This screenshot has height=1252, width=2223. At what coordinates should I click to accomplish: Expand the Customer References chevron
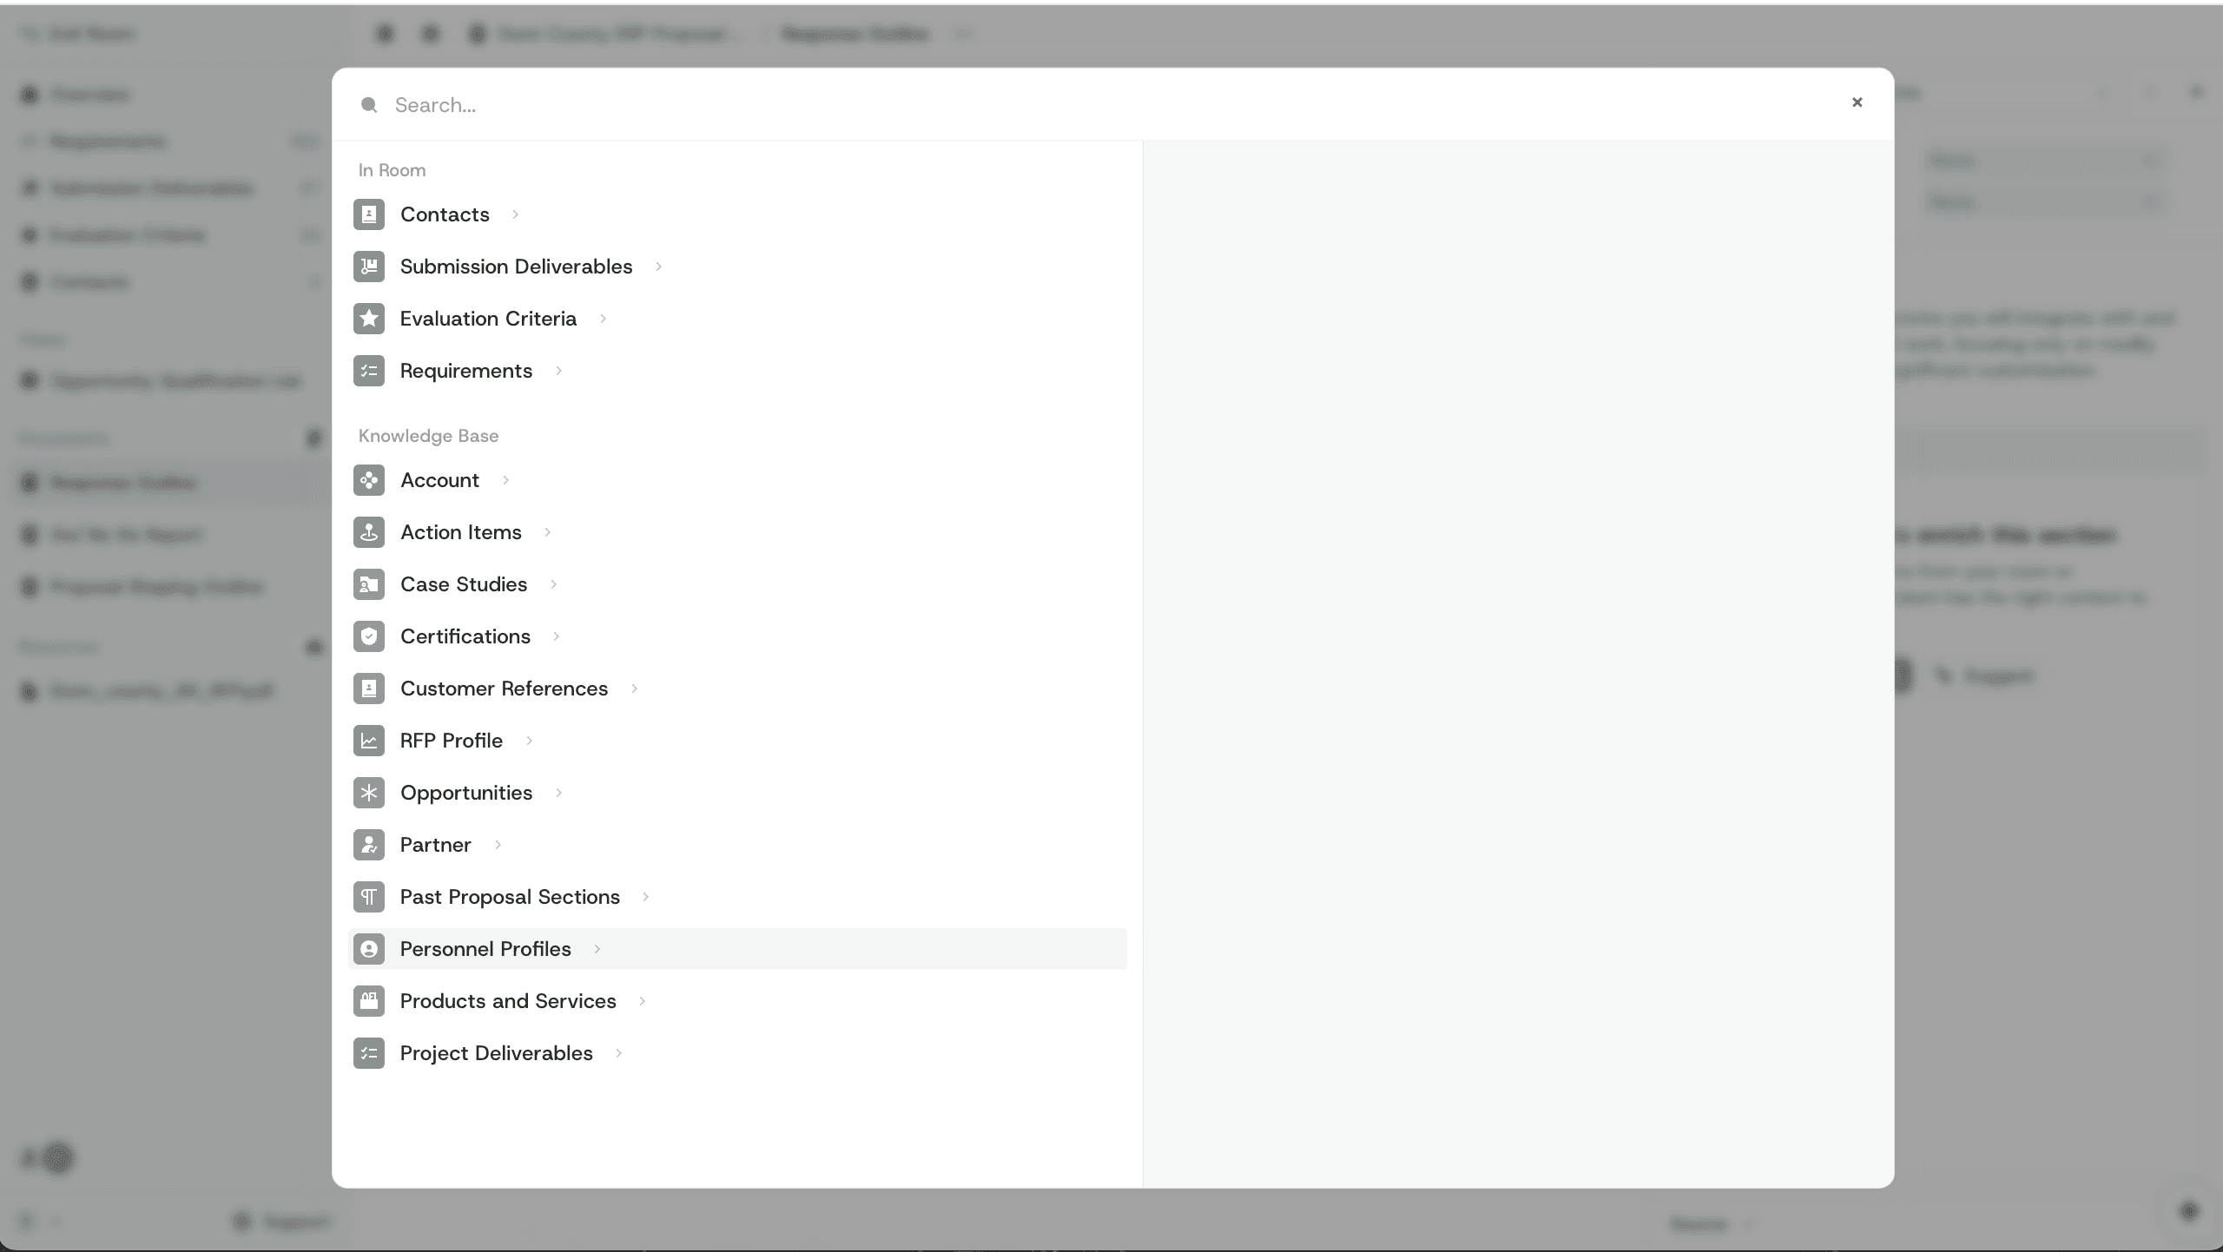(635, 689)
